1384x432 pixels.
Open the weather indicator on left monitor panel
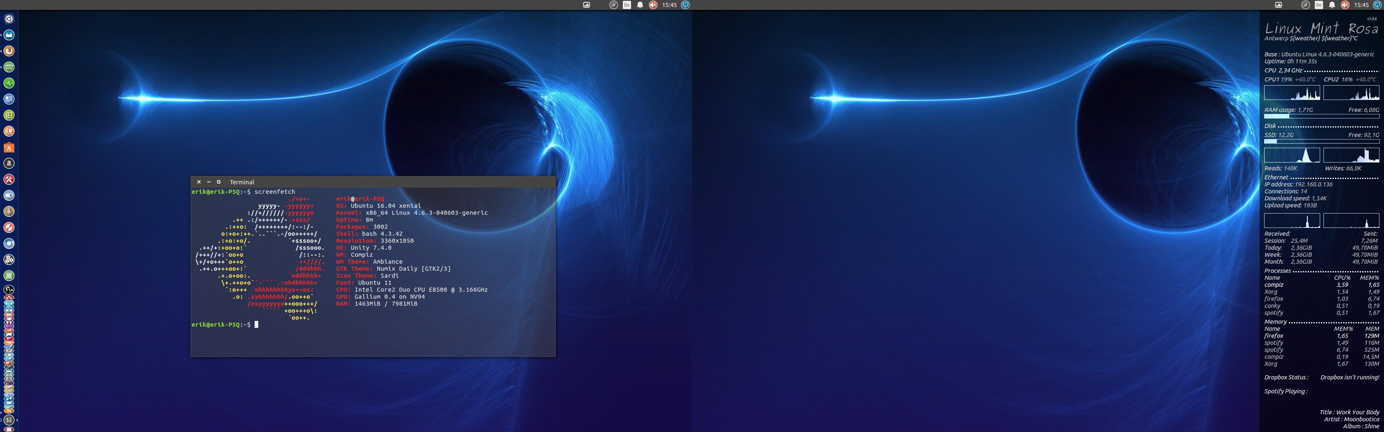coord(587,5)
